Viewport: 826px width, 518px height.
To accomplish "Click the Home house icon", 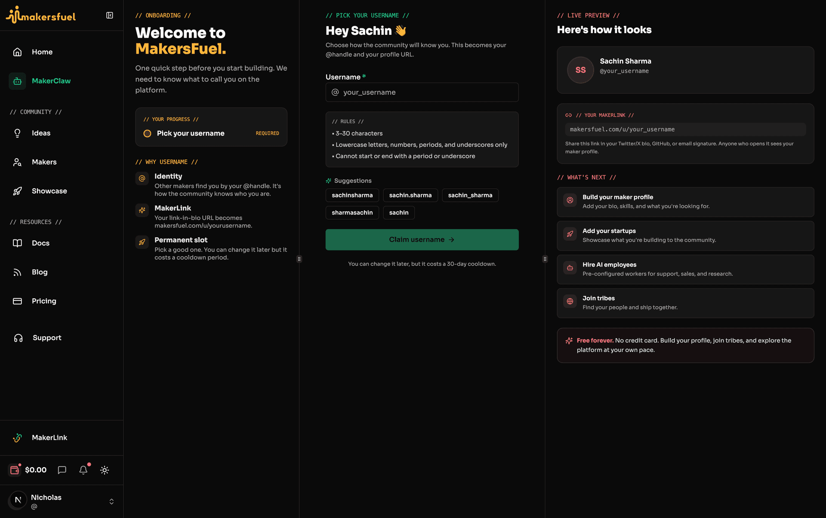I will point(17,52).
